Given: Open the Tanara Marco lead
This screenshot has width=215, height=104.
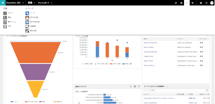Looking at the screenshot, I should tap(149, 65).
